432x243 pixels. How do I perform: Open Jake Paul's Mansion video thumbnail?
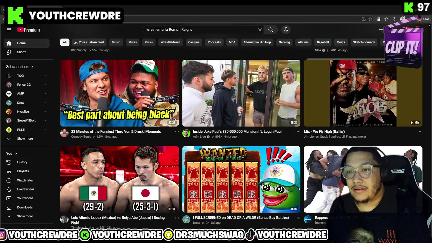click(x=241, y=93)
